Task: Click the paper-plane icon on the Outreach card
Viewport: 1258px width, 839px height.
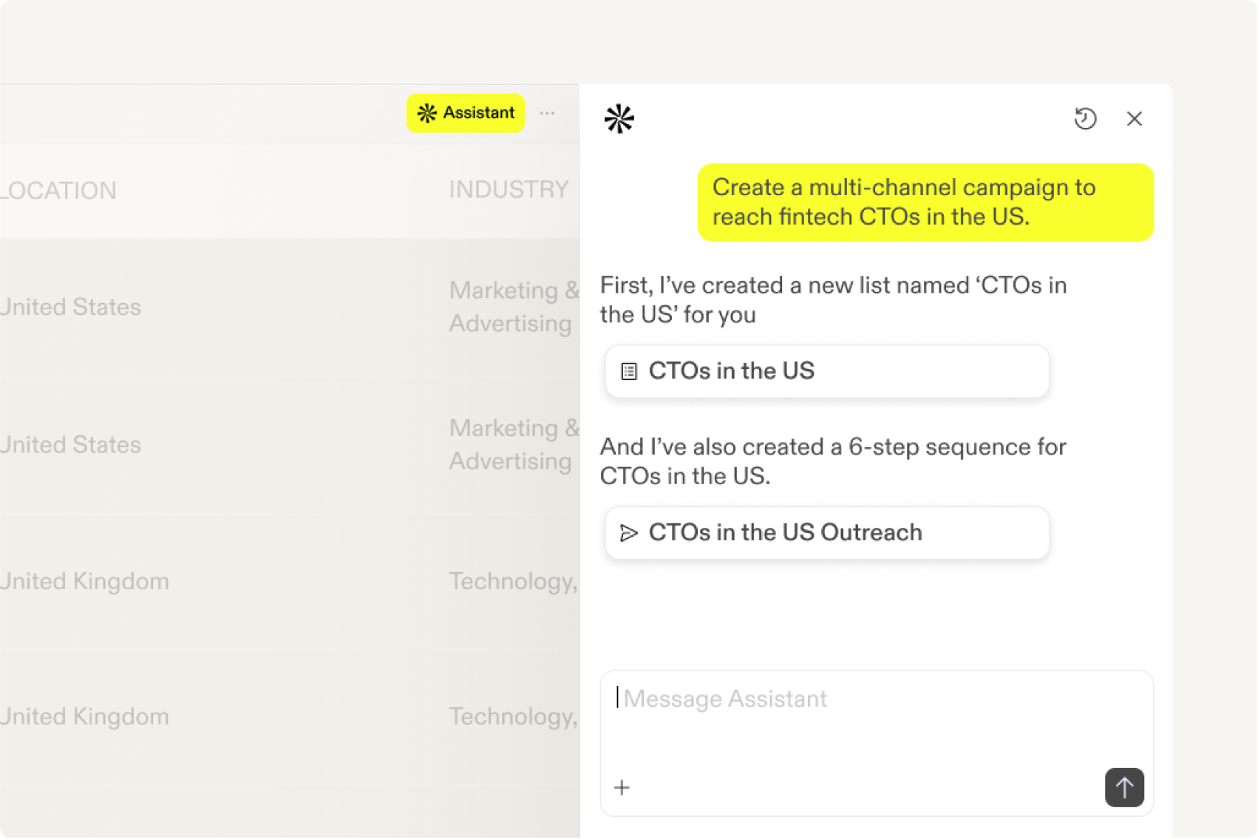Action: [x=629, y=532]
